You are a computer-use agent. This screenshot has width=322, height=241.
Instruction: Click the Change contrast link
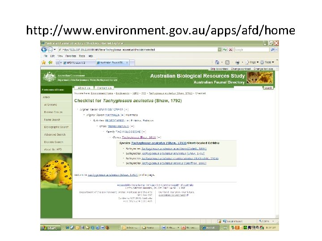click(241, 69)
